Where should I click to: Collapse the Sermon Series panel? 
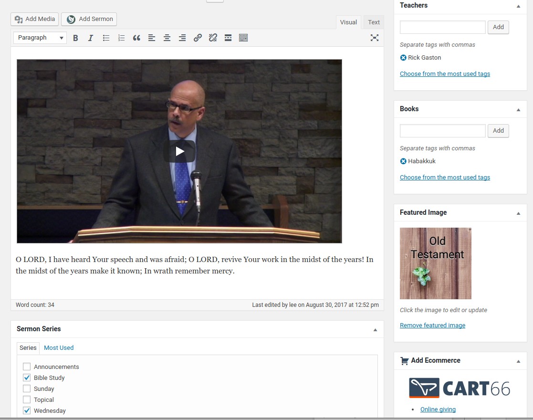coord(375,329)
